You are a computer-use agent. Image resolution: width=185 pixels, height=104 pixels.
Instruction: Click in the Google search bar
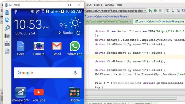pos(48,73)
